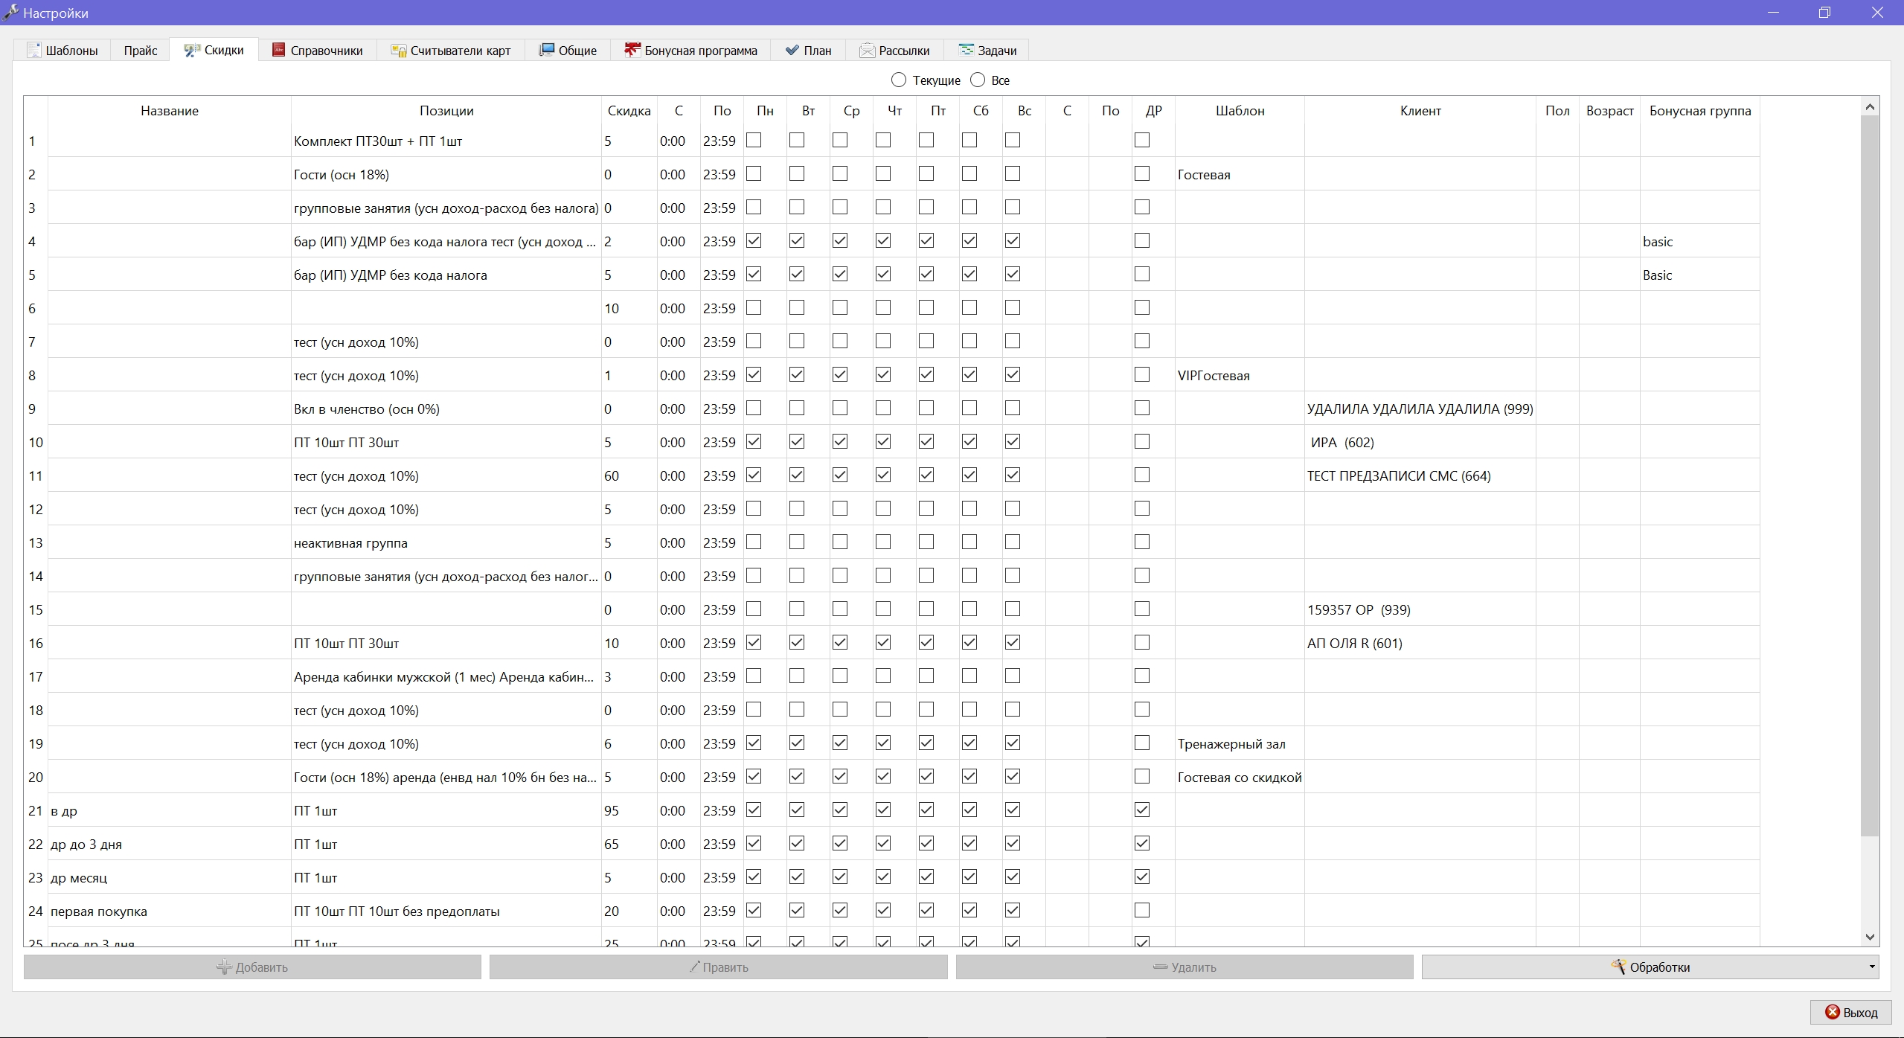Click row number 17 header
Viewport: 1904px width, 1038px height.
pos(36,676)
